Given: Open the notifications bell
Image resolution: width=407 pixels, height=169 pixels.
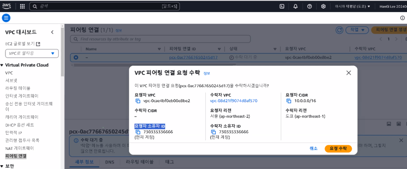Looking at the screenshot, I should click(x=295, y=6).
